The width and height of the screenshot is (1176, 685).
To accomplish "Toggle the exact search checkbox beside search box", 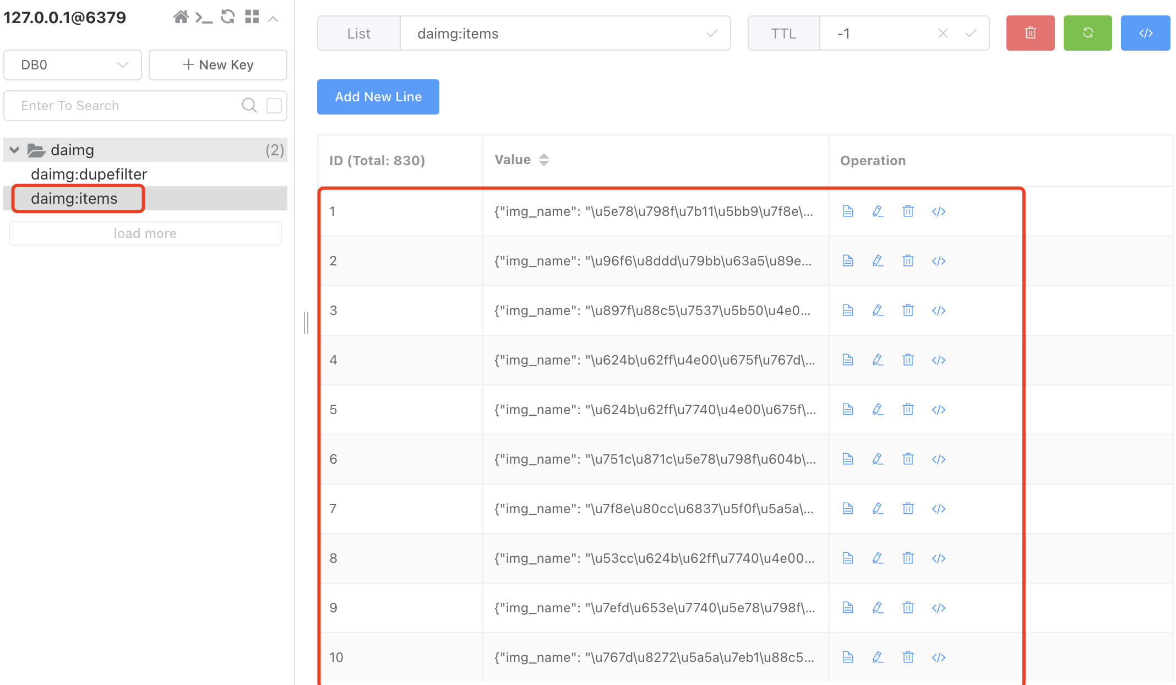I will [x=274, y=106].
